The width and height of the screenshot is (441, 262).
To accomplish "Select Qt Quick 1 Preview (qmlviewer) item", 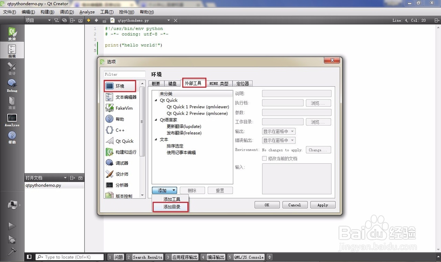I will click(x=198, y=107).
